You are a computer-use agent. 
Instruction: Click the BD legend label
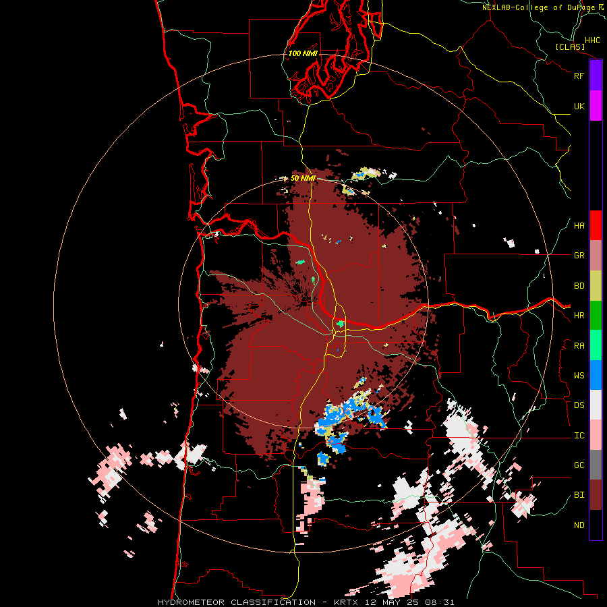(579, 286)
